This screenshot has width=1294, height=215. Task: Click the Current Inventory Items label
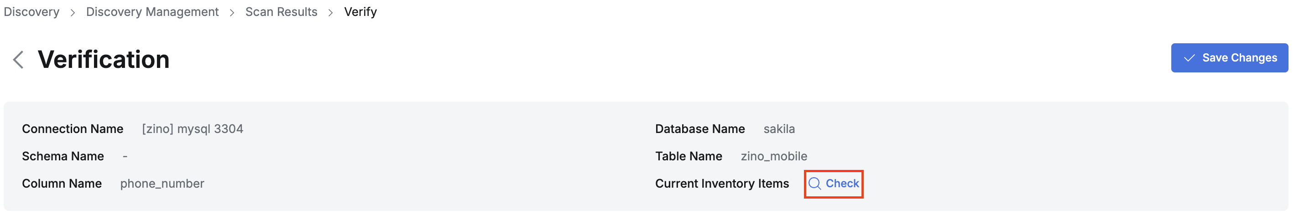click(x=722, y=184)
